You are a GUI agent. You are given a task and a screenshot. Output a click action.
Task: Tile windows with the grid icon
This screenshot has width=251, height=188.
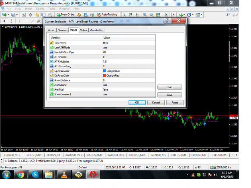[x=158, y=15]
